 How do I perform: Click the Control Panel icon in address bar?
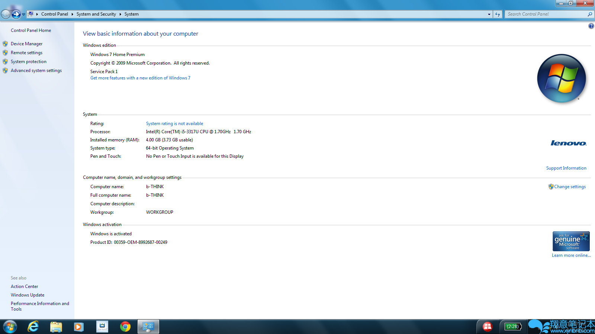(31, 14)
